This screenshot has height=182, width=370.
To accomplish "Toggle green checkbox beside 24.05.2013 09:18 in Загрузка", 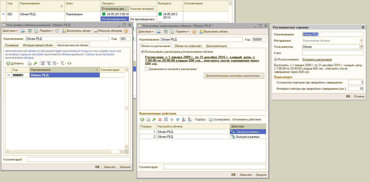I will pyautogui.click(x=104, y=14).
